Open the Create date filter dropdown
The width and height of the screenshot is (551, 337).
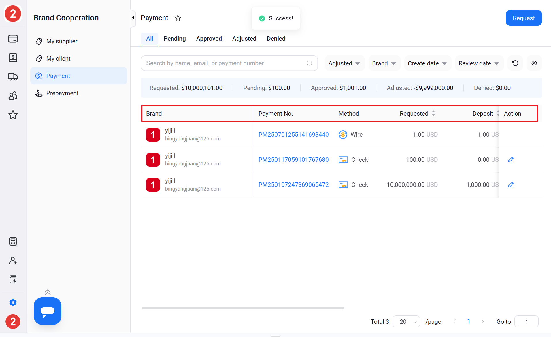pos(427,63)
